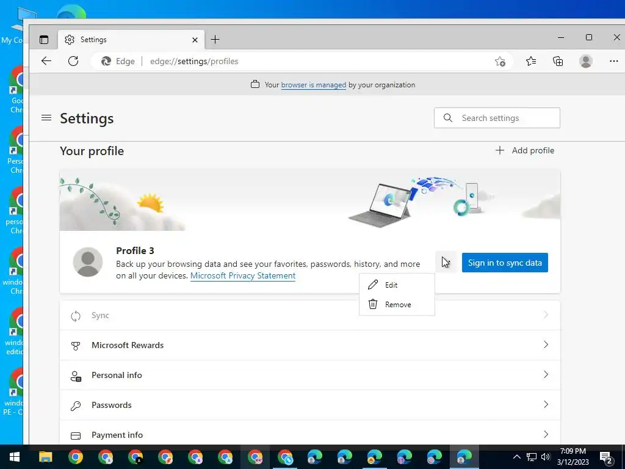Open the Favorites panel
The height and width of the screenshot is (469, 625).
pos(531,61)
